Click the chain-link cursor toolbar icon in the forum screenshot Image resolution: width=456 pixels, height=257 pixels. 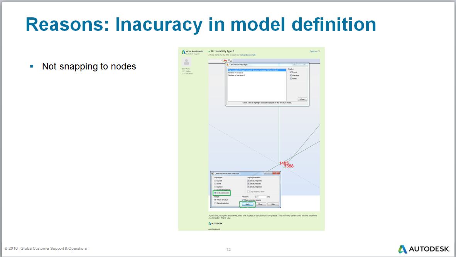230,61
